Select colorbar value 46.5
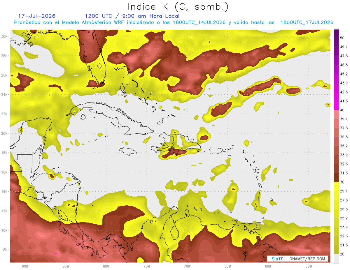Image resolution: width=350 pixels, height=270 pixels. (344, 65)
